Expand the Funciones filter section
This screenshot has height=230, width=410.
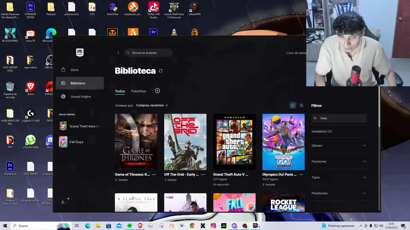339,161
